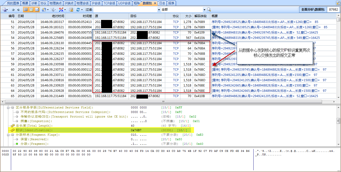Toggle the packet list view pane button
This screenshot has width=341, height=172.
click(x=26, y=10)
